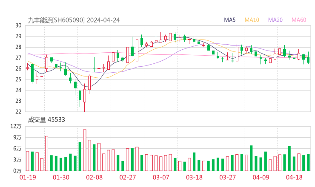
Task: Click the 01-30 date axis label
Action: tap(61, 177)
